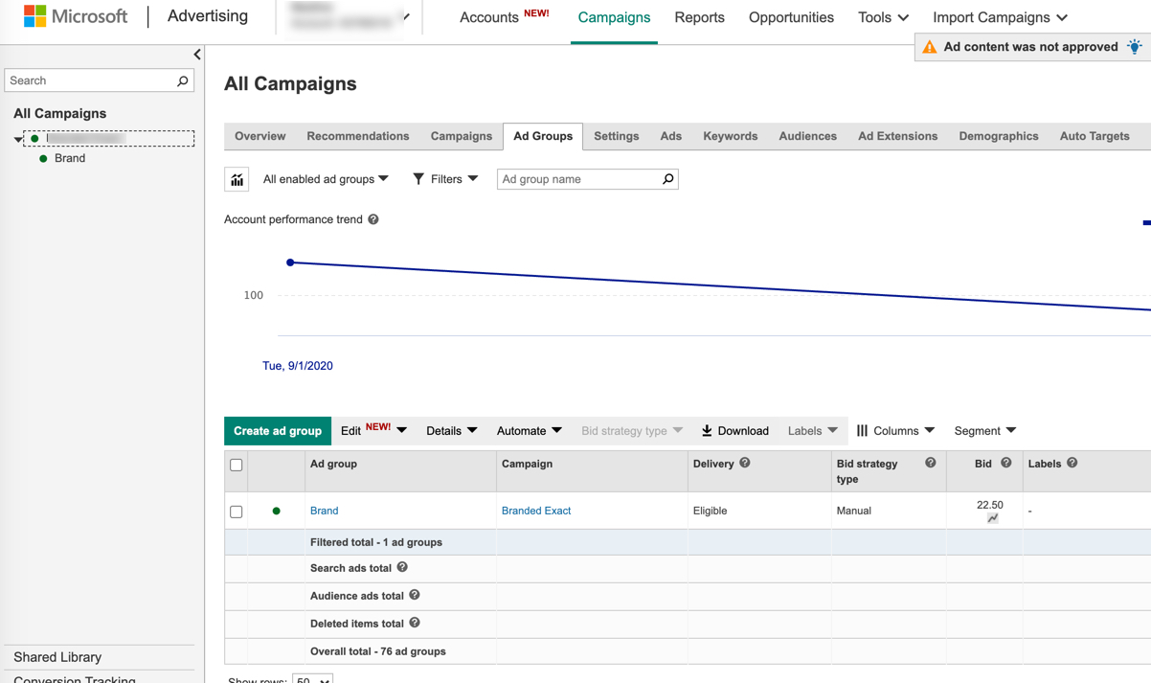Image resolution: width=1151 pixels, height=683 pixels.
Task: Open the Shared Library section
Action: pyautogui.click(x=57, y=657)
